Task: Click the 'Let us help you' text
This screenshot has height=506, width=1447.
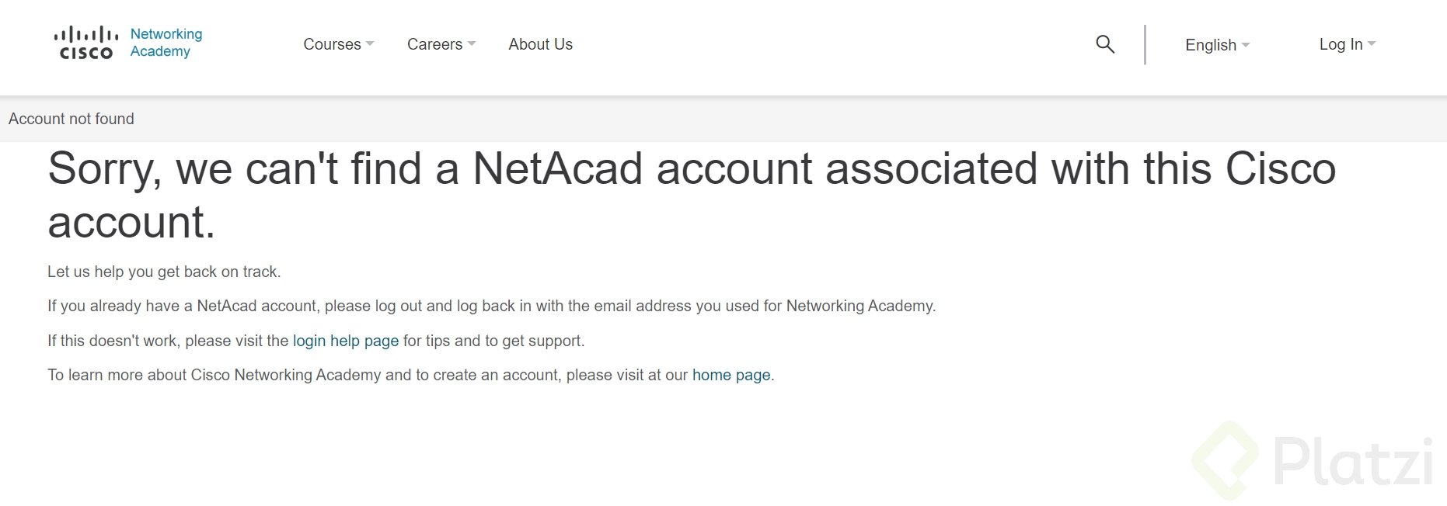Action: coord(164,272)
